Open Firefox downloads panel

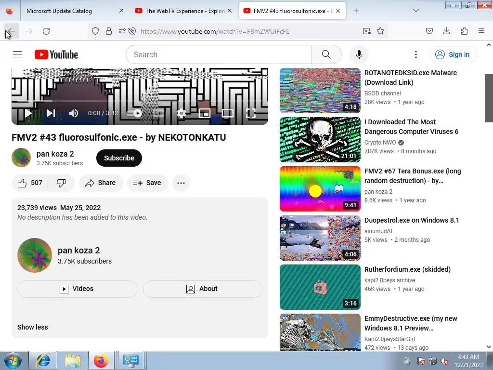pos(446,31)
